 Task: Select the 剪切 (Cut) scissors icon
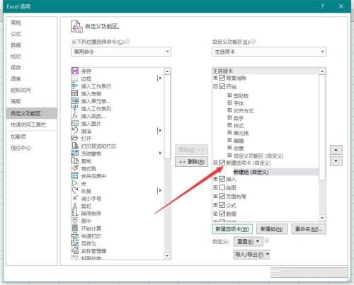click(x=75, y=206)
